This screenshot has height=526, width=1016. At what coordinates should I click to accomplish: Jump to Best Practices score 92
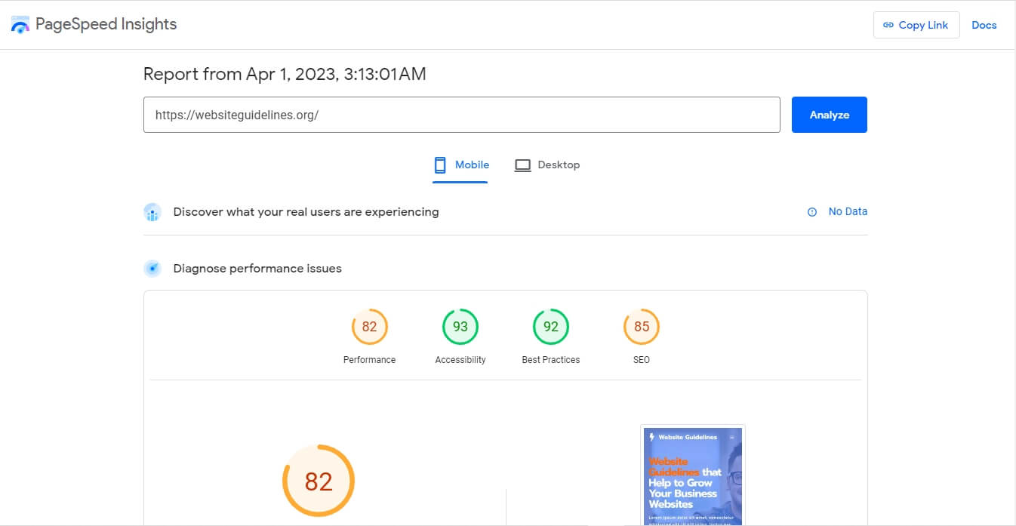pos(550,327)
